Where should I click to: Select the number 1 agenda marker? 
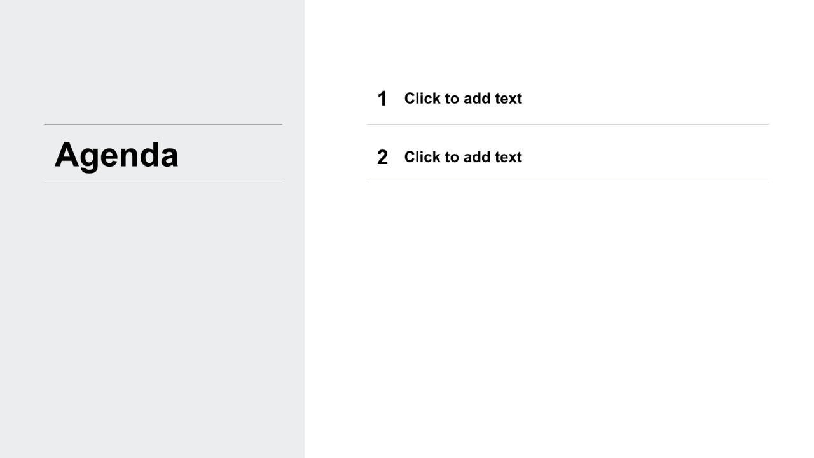[x=382, y=99]
